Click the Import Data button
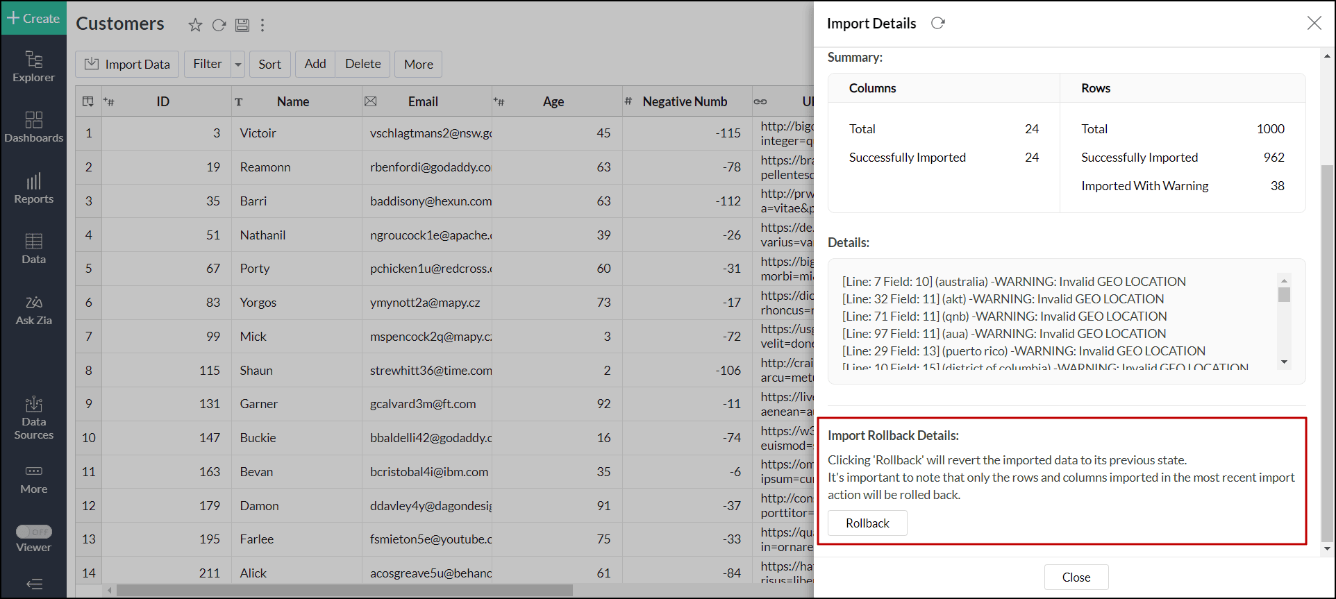The height and width of the screenshot is (599, 1336). (127, 65)
